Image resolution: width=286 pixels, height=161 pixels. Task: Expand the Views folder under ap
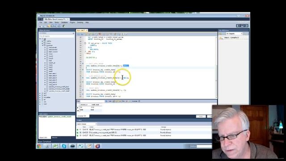coord(42,43)
